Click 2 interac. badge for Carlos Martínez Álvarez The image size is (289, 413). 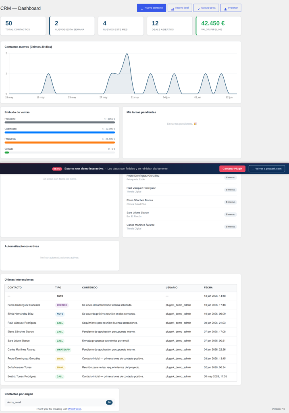coord(230,227)
